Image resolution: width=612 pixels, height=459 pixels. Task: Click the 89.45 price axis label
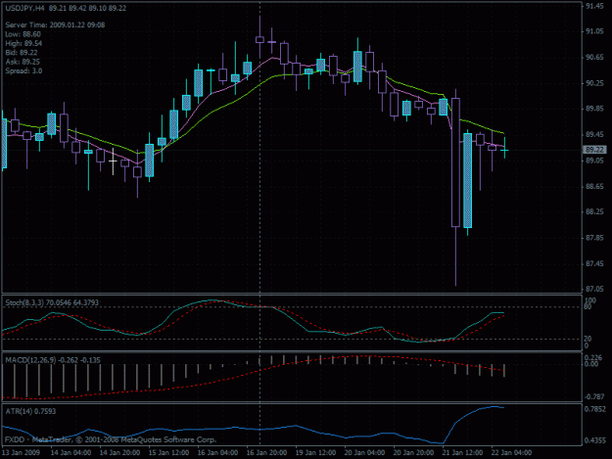tap(594, 134)
